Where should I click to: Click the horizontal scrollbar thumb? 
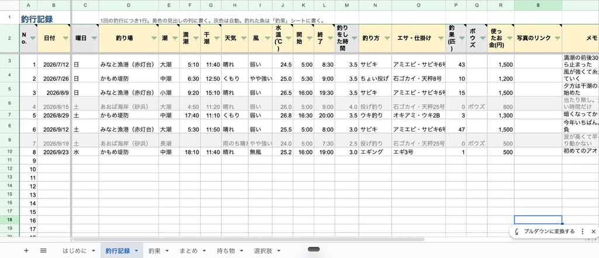click(x=248, y=239)
